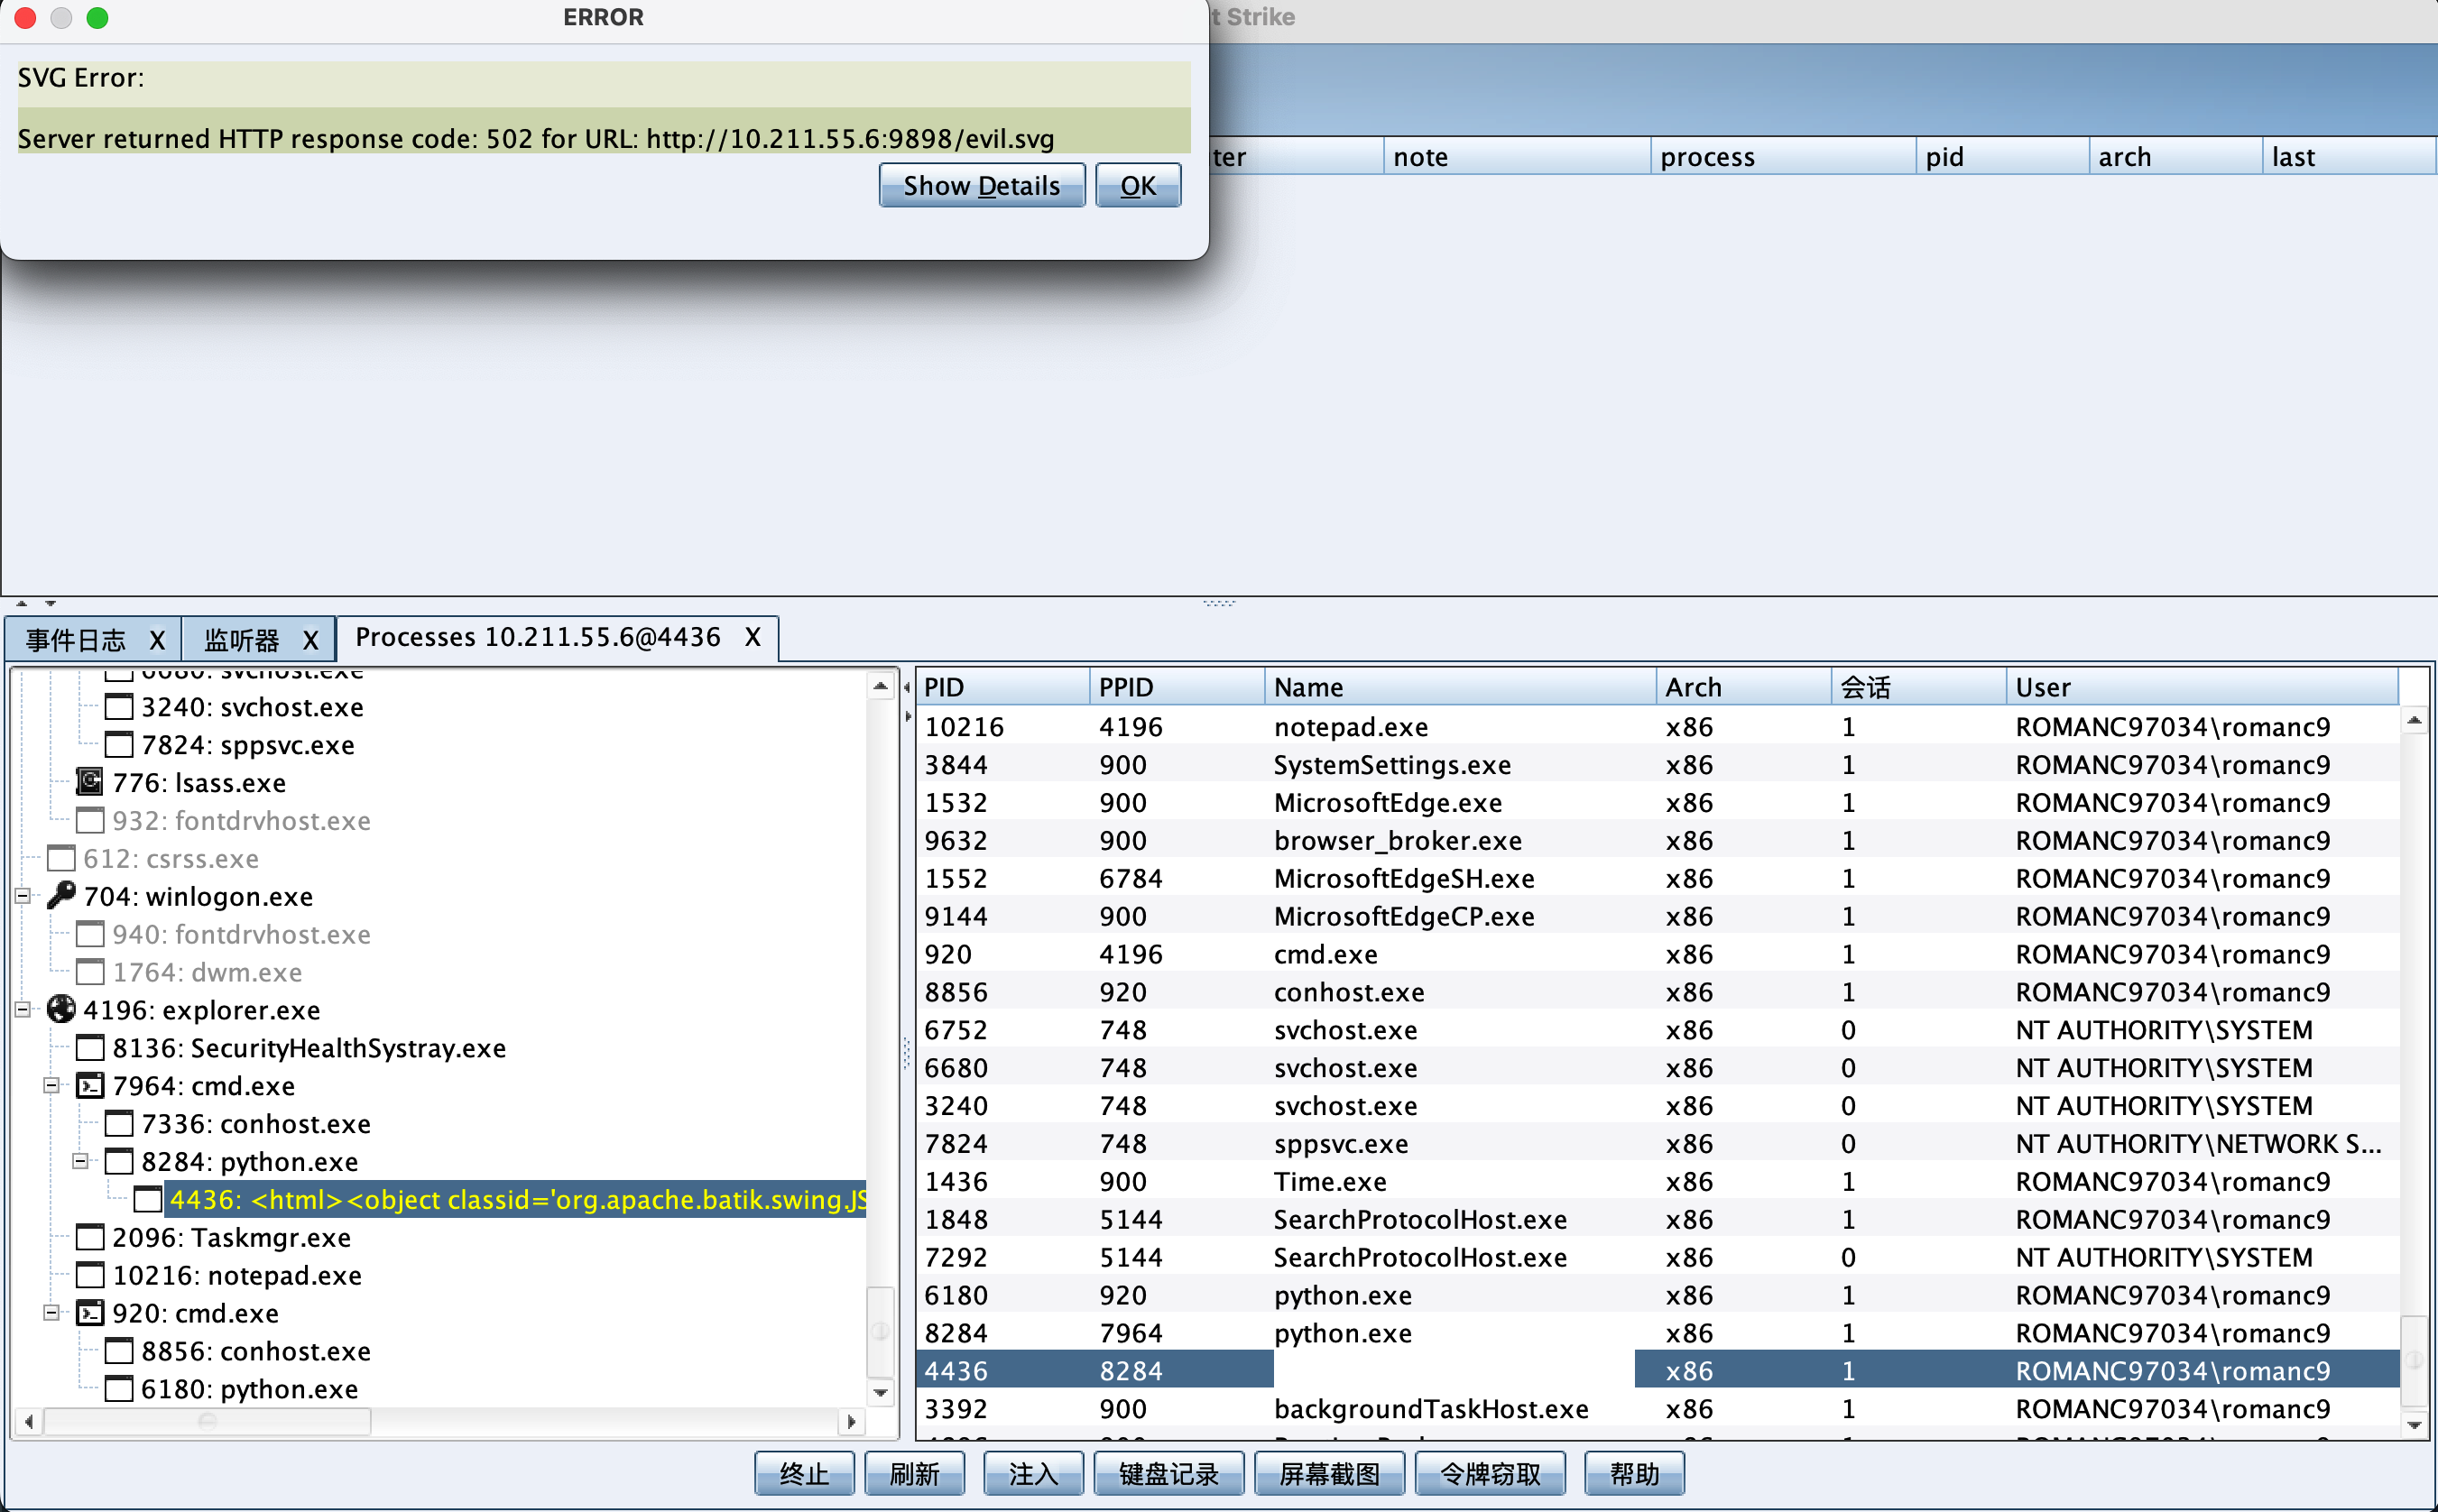This screenshot has width=2438, height=1512.
Task: Sort the process table by Name column
Action: (x=1460, y=687)
